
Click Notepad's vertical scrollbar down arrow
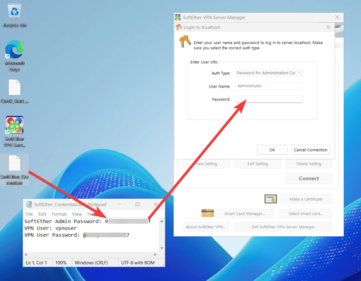pos(162,249)
